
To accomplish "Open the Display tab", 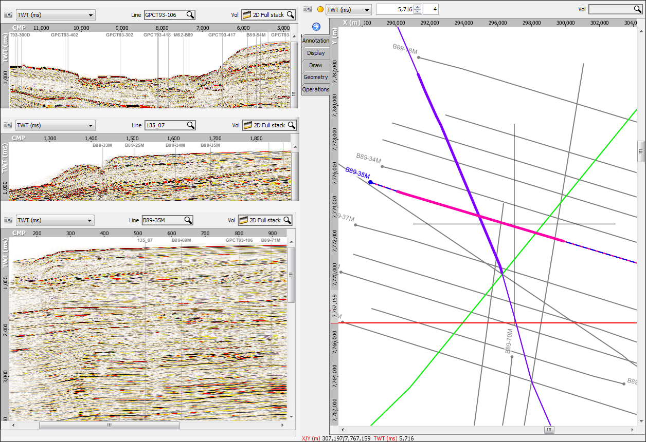I will click(x=315, y=53).
